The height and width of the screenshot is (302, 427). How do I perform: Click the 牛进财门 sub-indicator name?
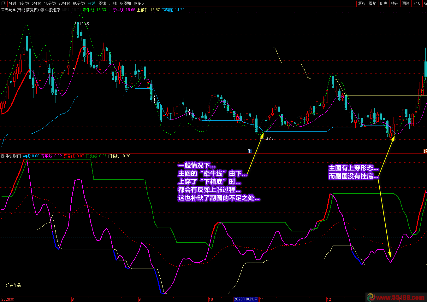13,156
